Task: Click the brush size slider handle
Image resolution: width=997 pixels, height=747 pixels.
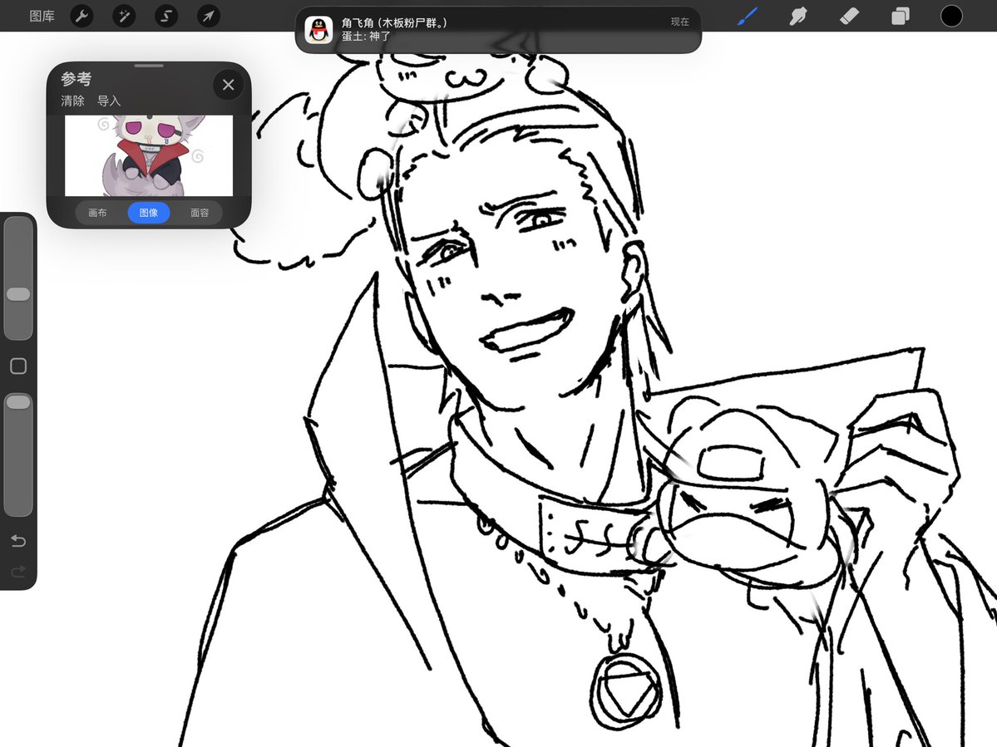Action: pyautogui.click(x=18, y=294)
